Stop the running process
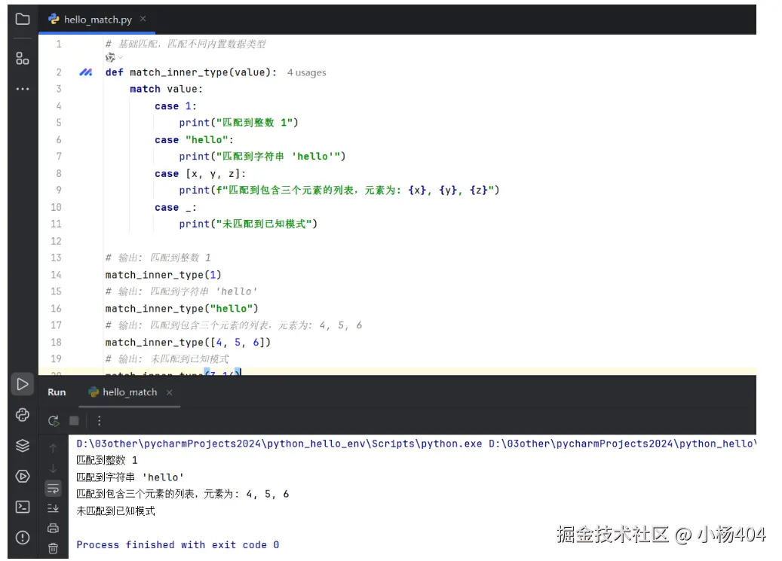The width and height of the screenshot is (782, 561). 74,420
